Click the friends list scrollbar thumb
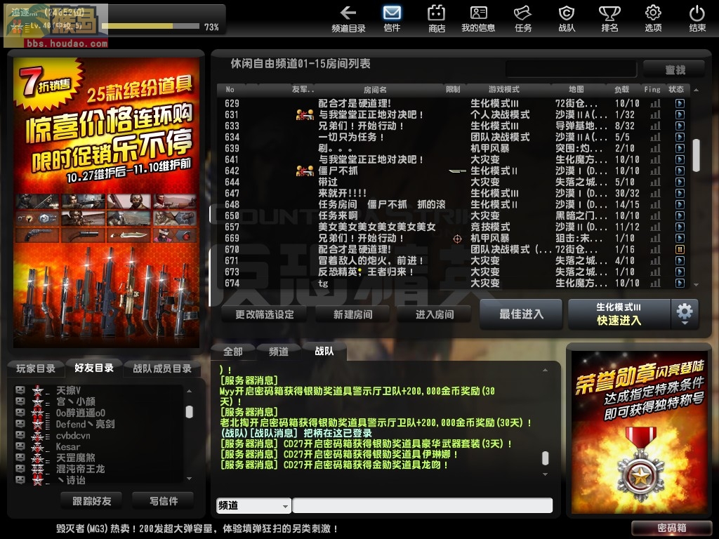Viewport: 719px width, 539px height. [x=189, y=411]
